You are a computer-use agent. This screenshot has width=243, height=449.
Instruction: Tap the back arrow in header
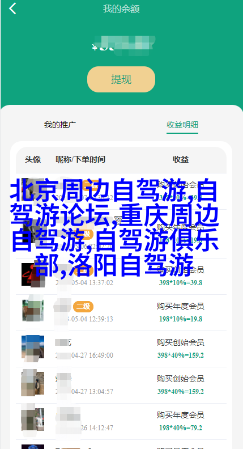coord(12,9)
